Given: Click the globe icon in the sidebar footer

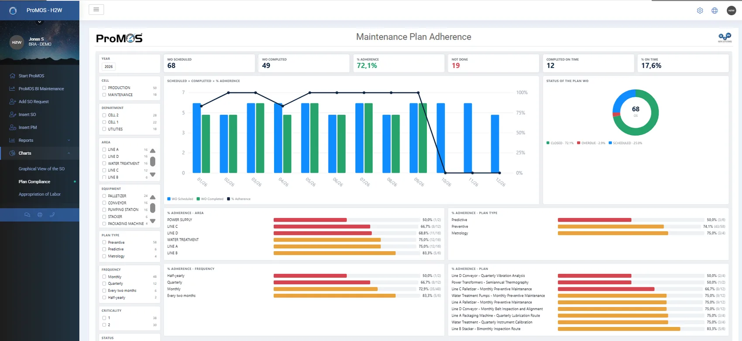Looking at the screenshot, I should (40, 215).
